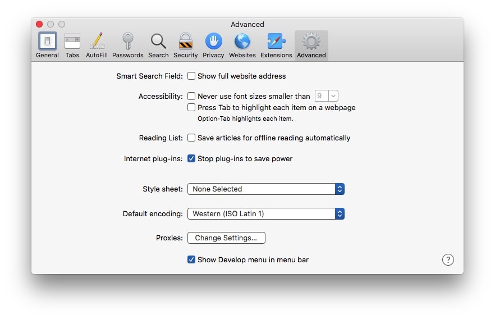Viewport: 495px width, 319px height.
Task: Enable Show full website address
Action: (x=191, y=76)
